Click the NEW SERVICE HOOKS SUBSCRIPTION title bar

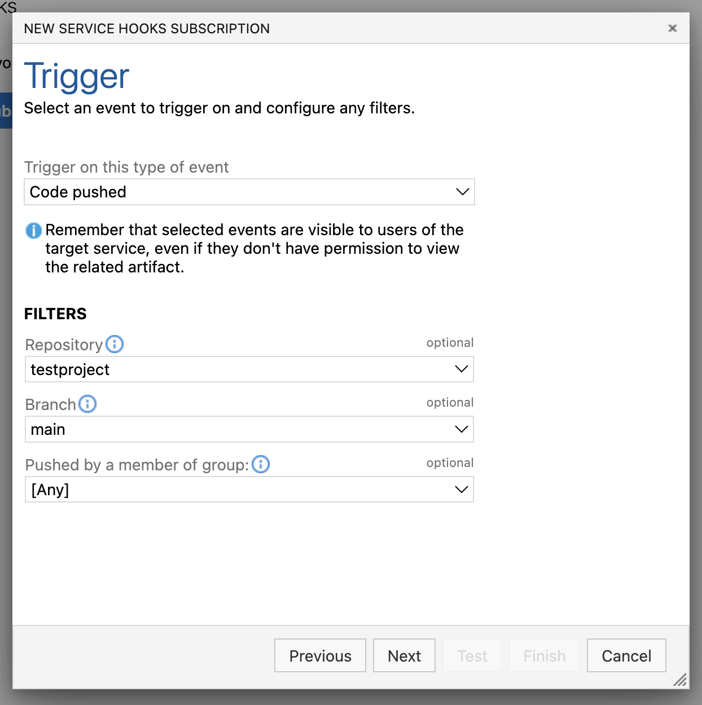146,28
